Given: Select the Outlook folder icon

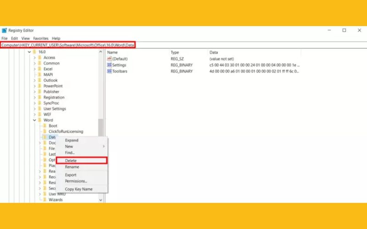Looking at the screenshot, I should click(39, 80).
